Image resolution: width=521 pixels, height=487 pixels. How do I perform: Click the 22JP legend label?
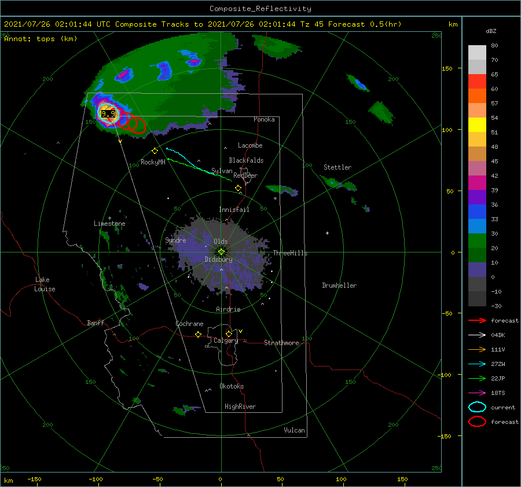498,378
